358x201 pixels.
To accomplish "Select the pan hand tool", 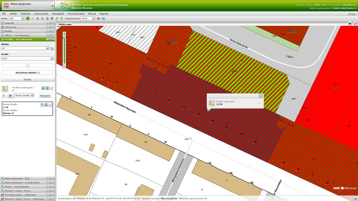I will (x=33, y=18).
